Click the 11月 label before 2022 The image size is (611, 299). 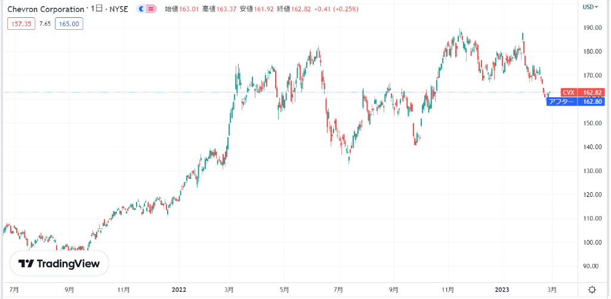tap(124, 289)
